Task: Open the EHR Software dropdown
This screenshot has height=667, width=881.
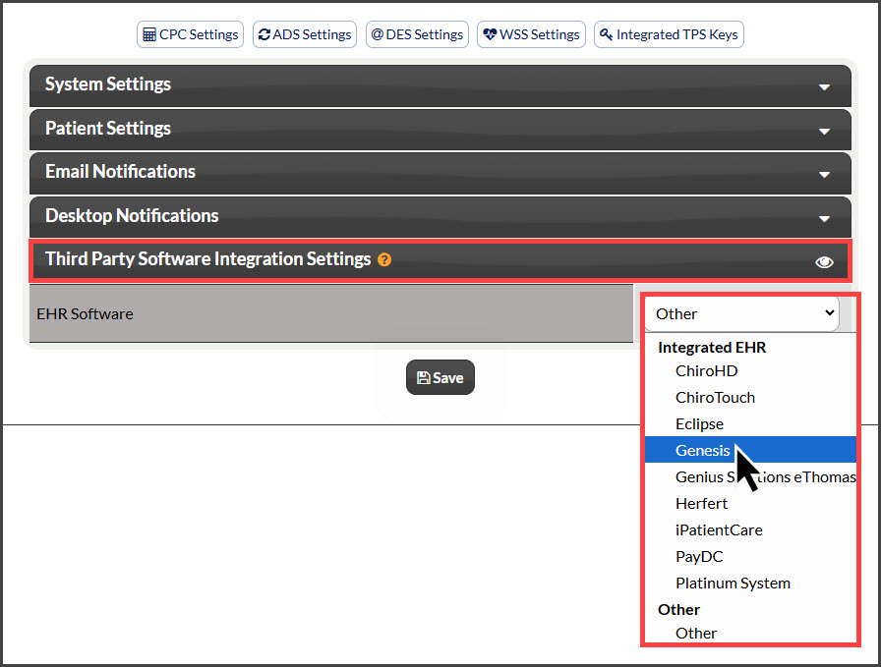Action: coord(741,313)
